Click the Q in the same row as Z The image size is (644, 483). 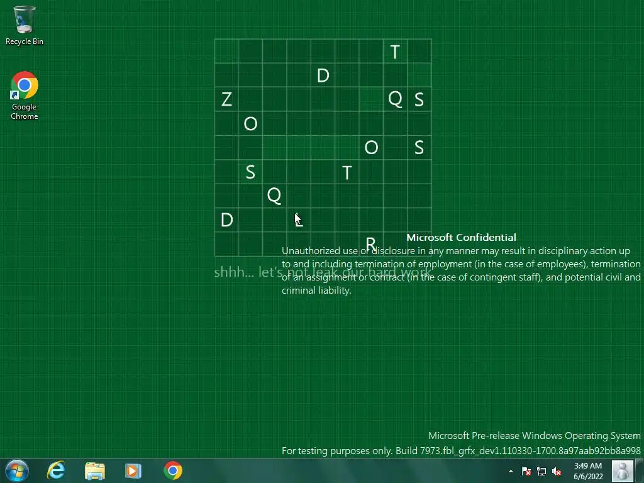pos(395,99)
